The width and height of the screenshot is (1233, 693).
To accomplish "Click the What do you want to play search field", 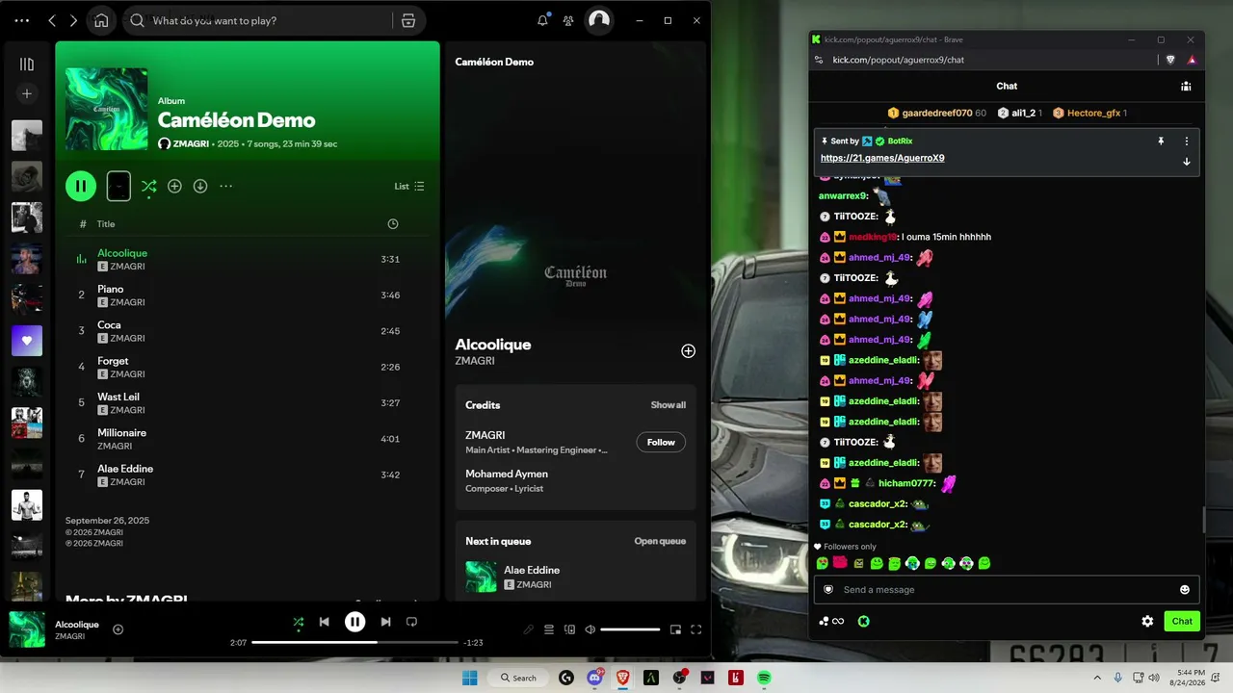I will pos(272,20).
